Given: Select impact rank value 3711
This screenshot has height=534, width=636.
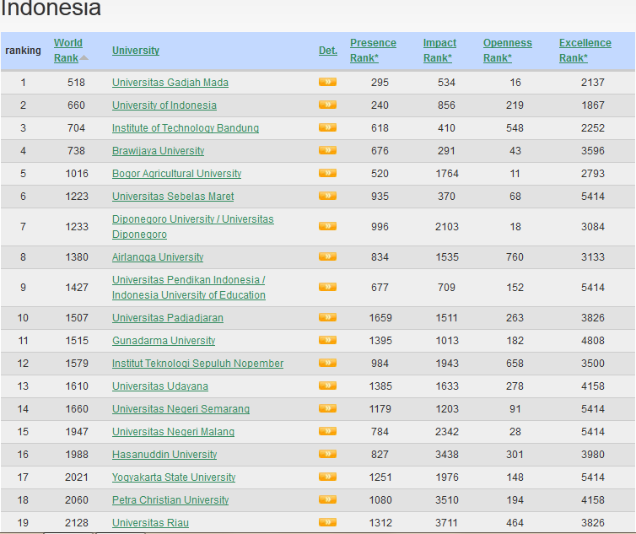Looking at the screenshot, I should (446, 522).
